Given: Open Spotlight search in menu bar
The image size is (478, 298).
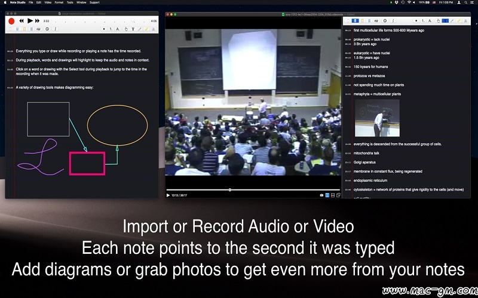Looking at the screenshot, I should pyautogui.click(x=466, y=2).
